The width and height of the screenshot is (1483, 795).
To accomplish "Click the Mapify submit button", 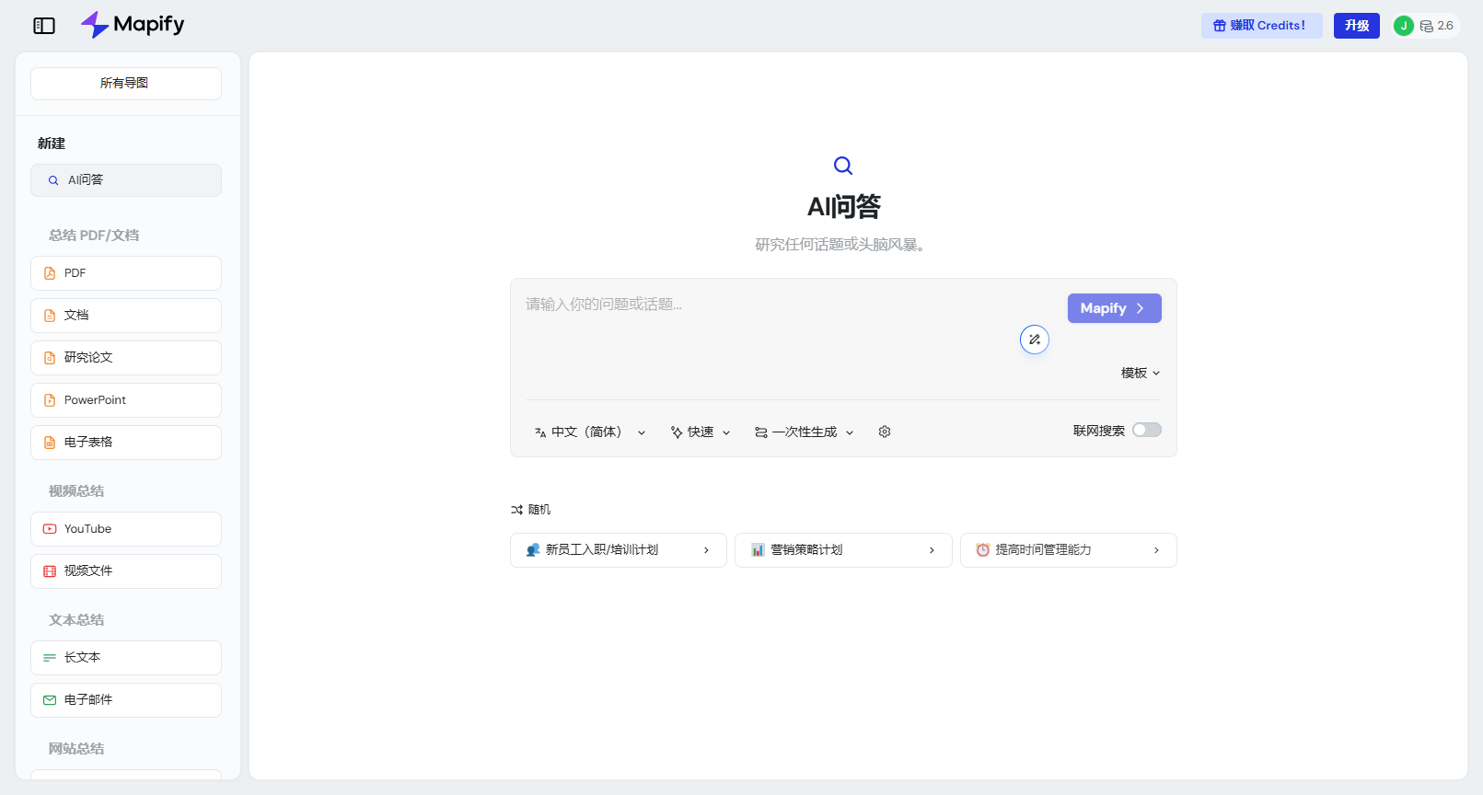I will click(x=1115, y=308).
